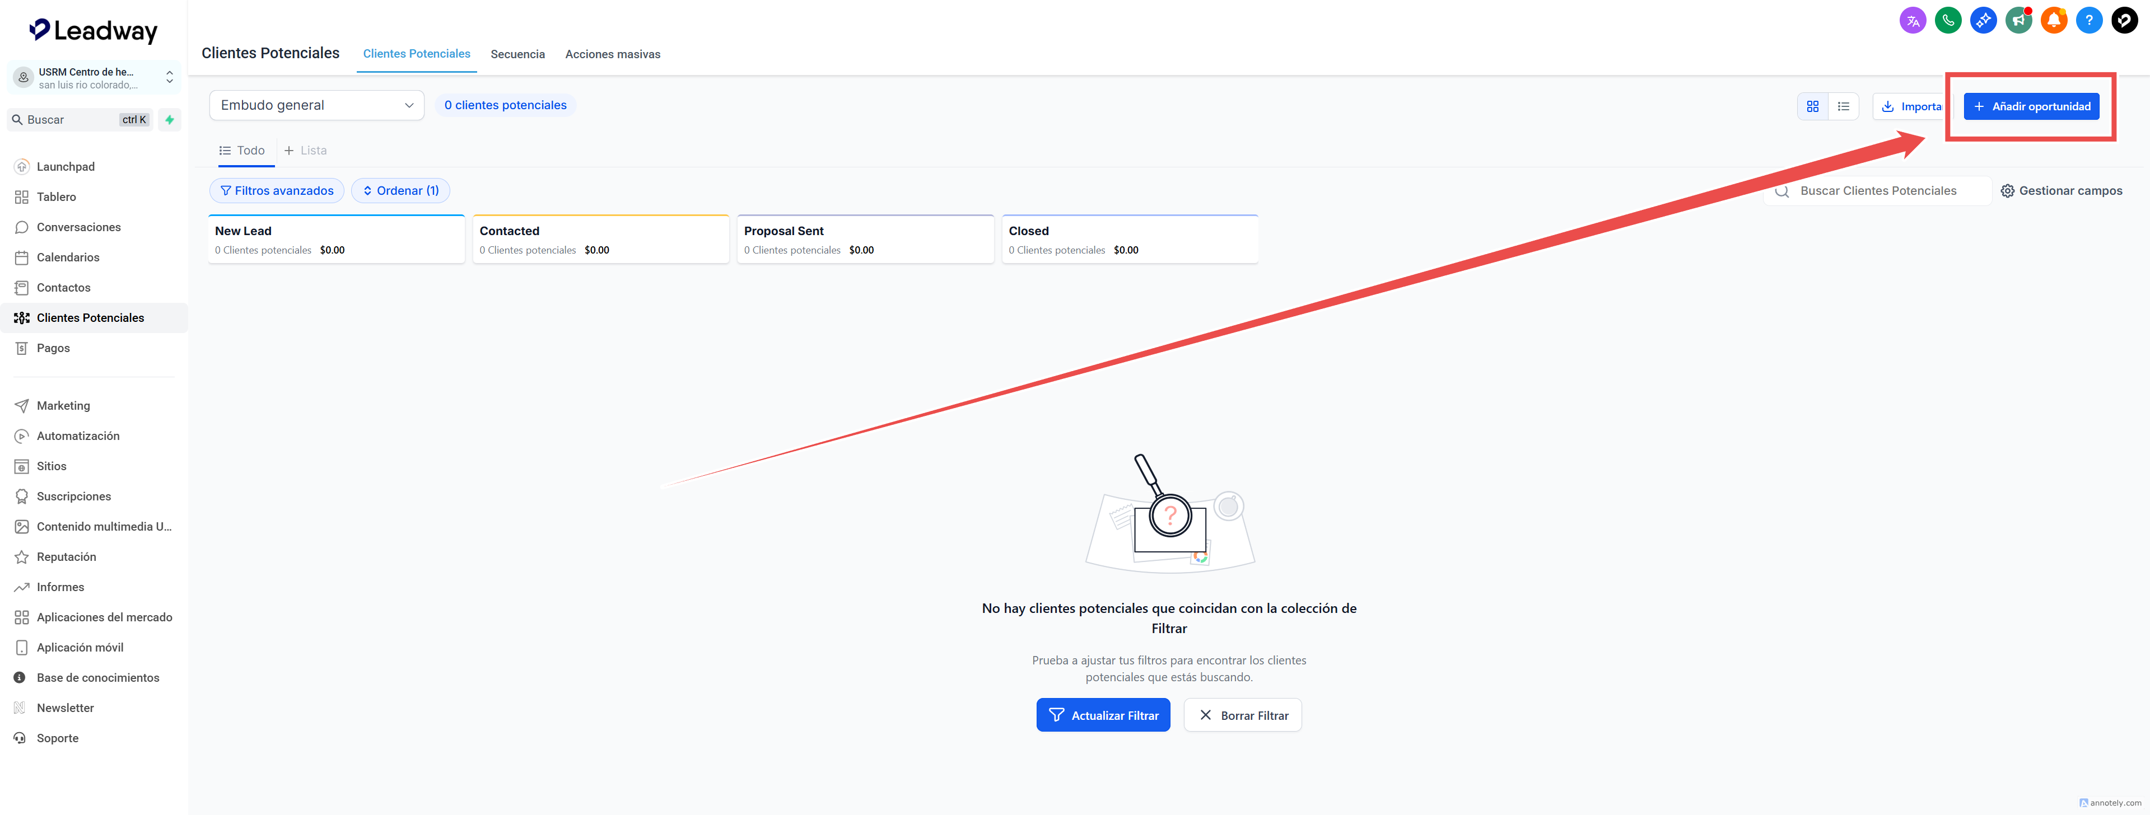Switch to board grid view
This screenshot has width=2150, height=815.
pos(1812,107)
